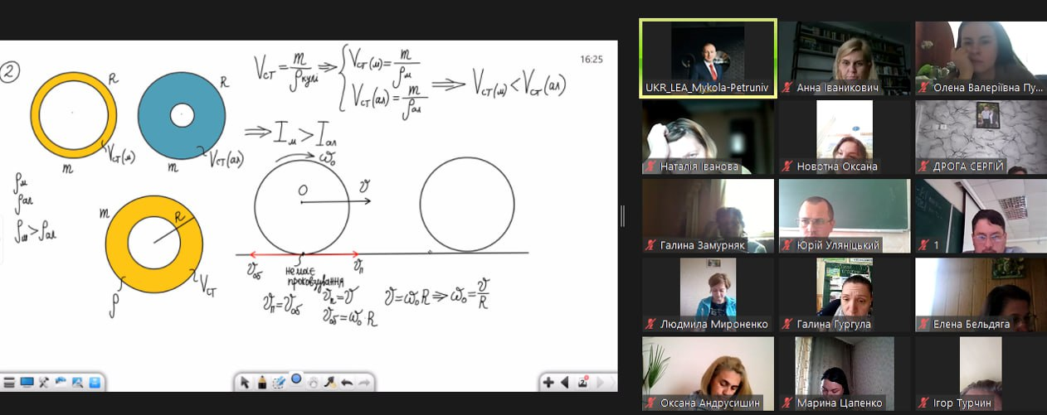Click the panel divider handle beside the whiteboard
1047x415 pixels.
point(622,215)
